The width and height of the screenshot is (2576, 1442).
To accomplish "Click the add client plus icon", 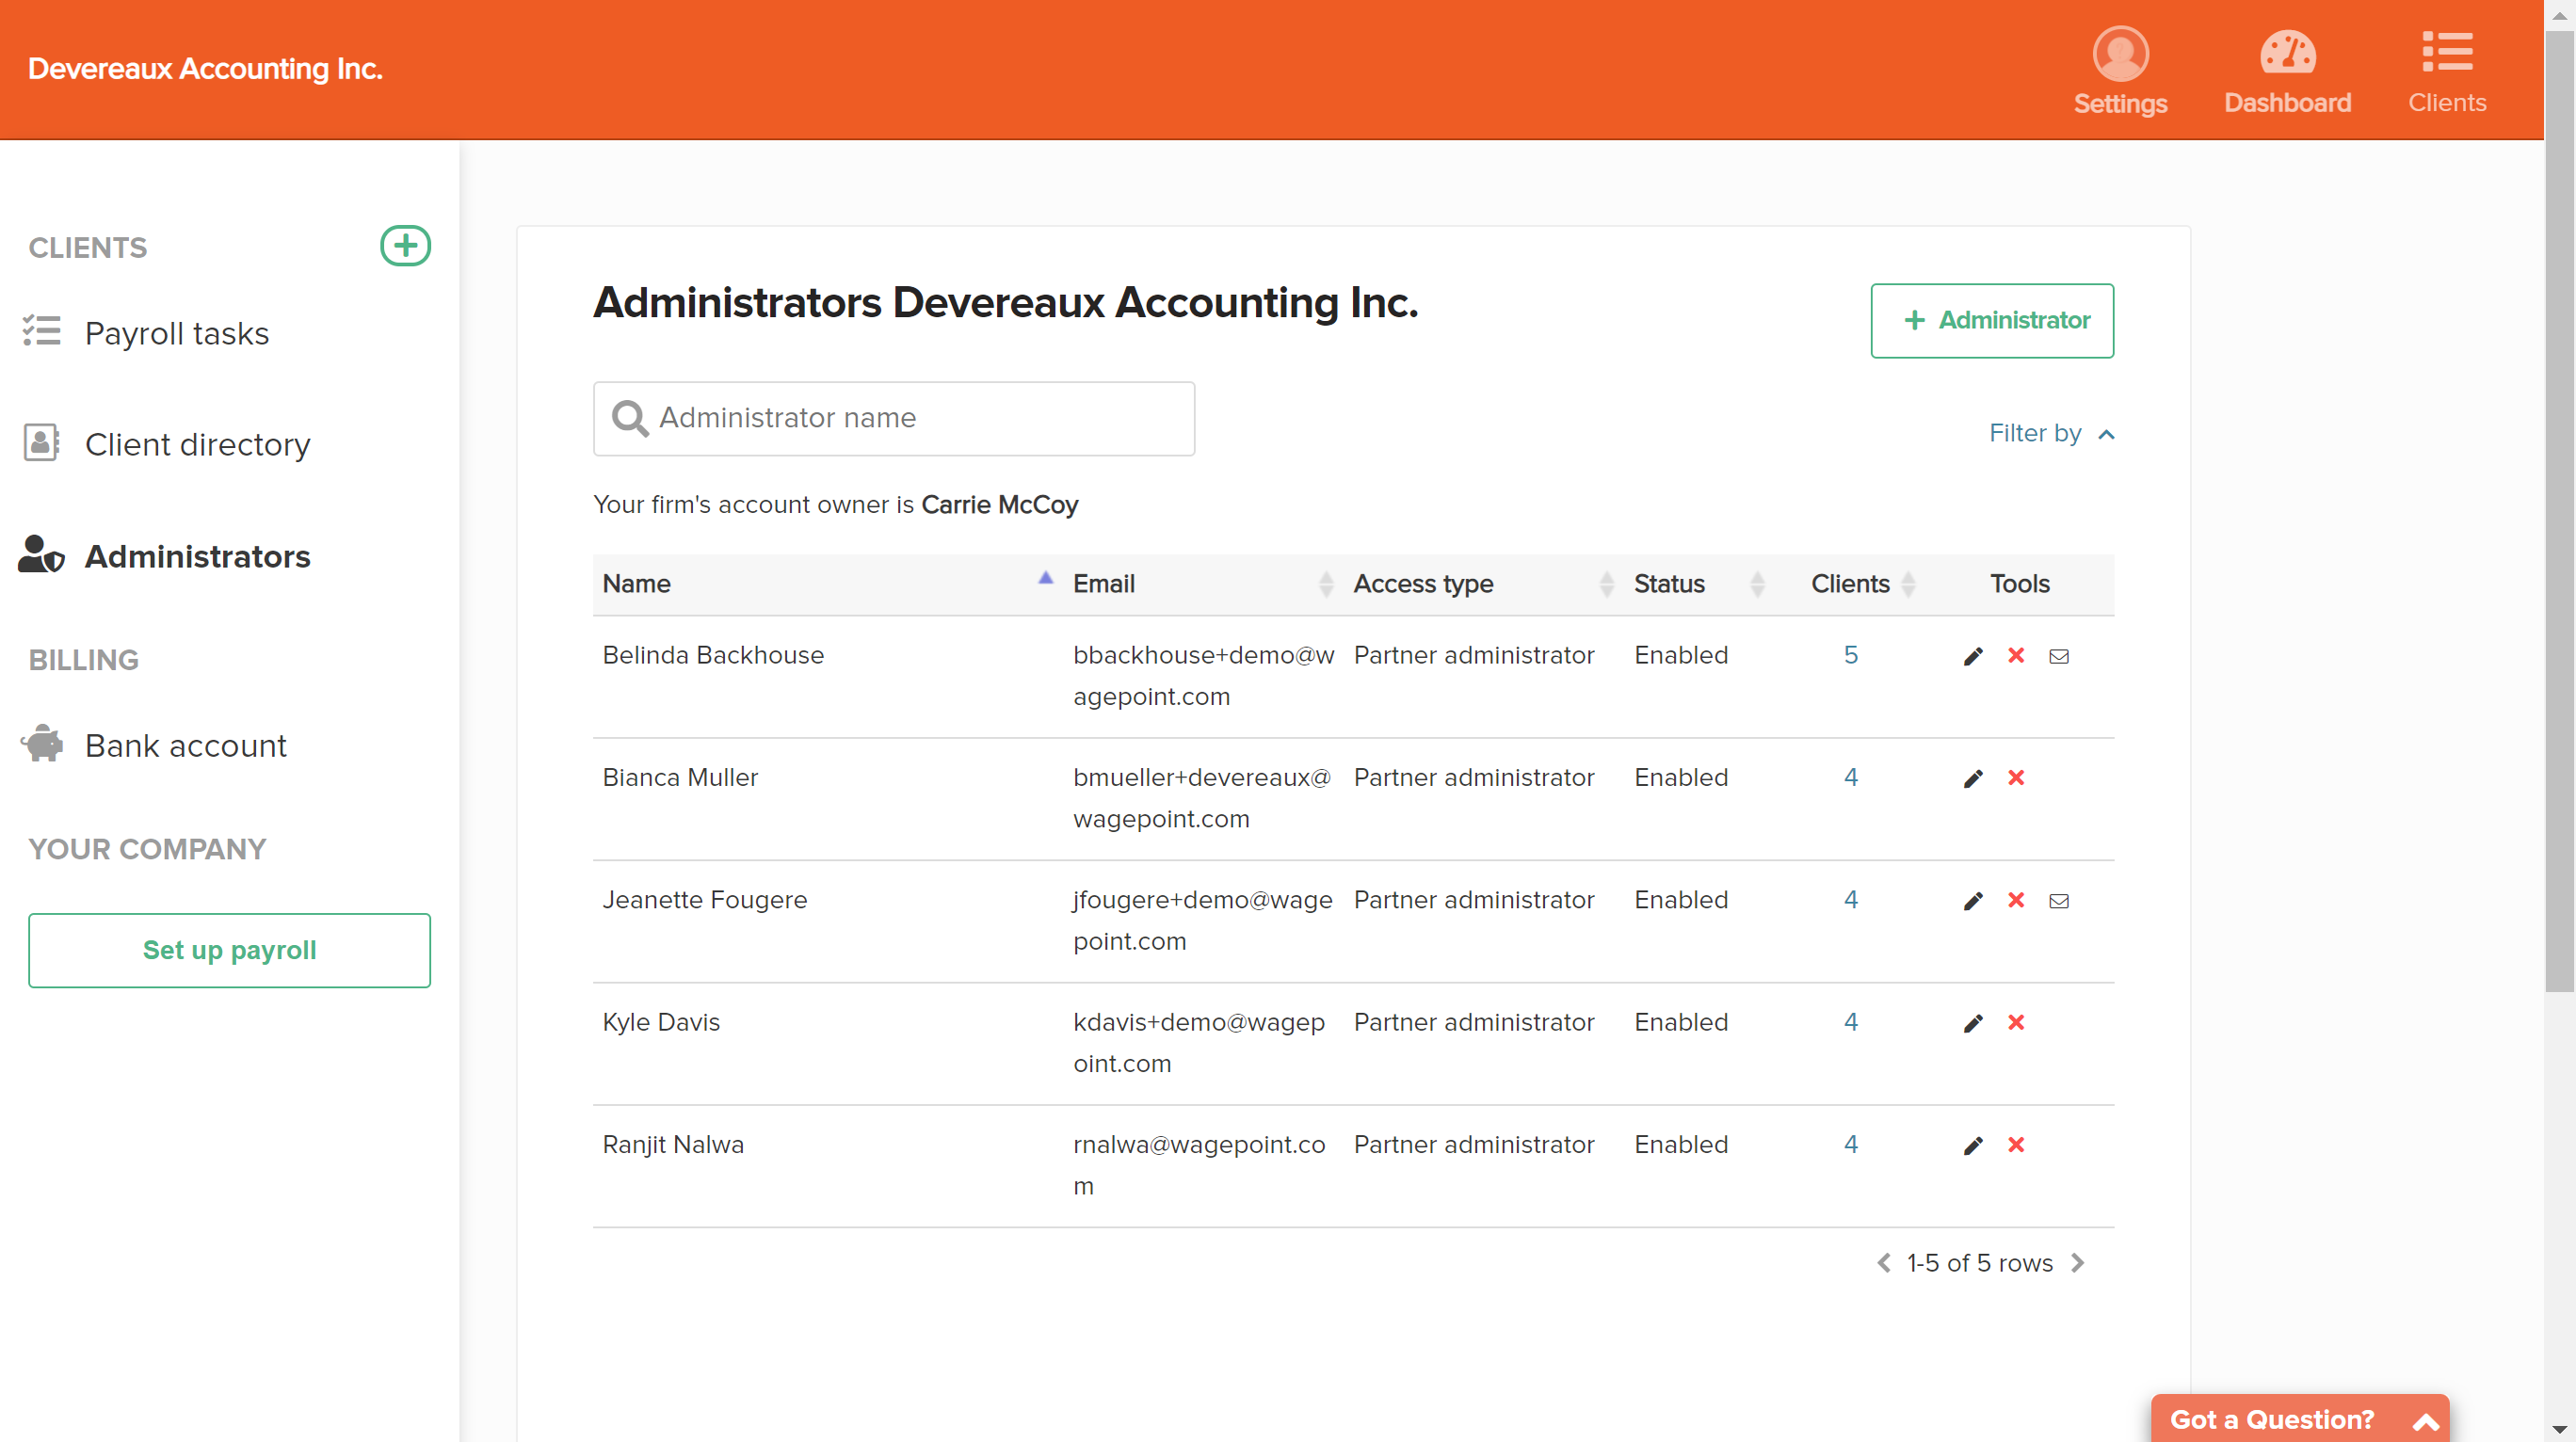I will (405, 246).
